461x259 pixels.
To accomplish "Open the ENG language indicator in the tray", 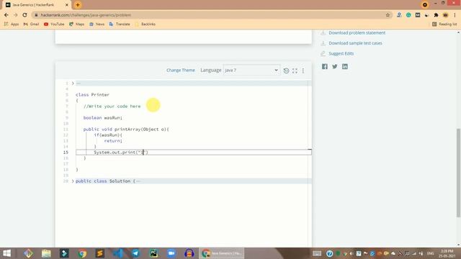I will tap(431, 253).
